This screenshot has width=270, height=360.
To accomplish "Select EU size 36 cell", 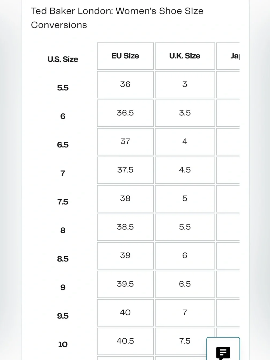I will tap(125, 85).
